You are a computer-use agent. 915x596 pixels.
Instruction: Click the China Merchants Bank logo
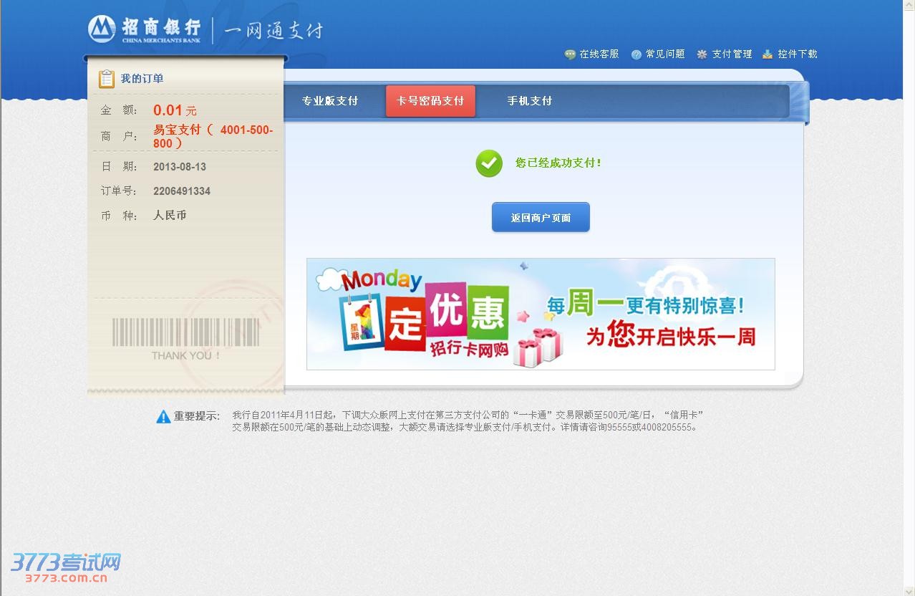145,29
